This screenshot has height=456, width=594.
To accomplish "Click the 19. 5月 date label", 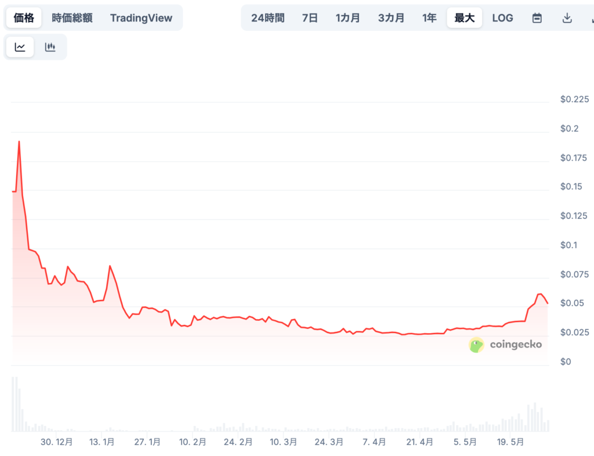I will [510, 442].
